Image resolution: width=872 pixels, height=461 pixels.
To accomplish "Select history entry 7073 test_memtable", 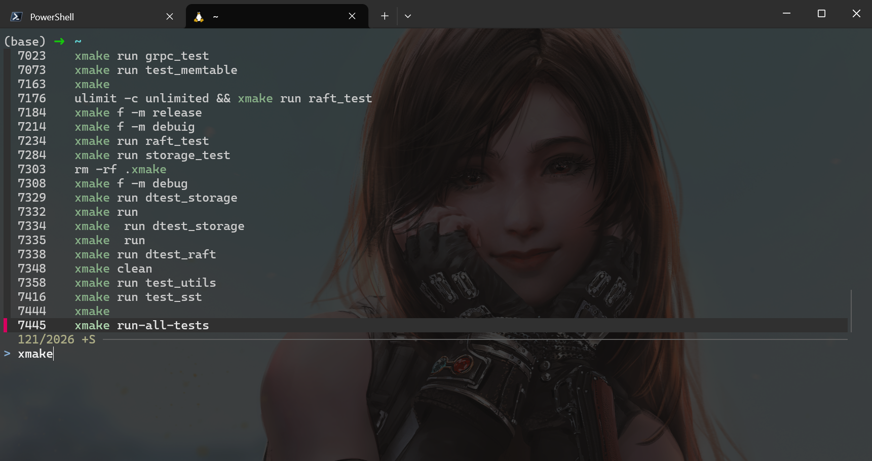I will [x=127, y=70].
